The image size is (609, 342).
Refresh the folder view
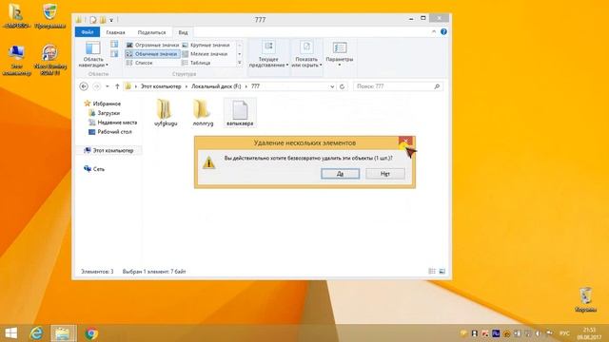342,86
